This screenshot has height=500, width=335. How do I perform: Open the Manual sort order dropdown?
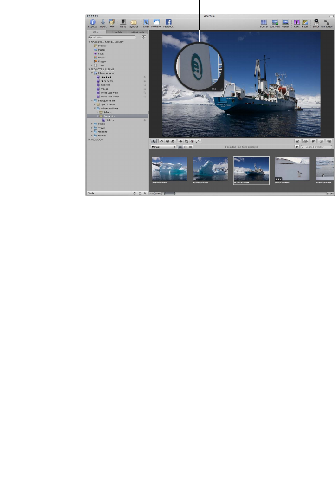click(163, 147)
